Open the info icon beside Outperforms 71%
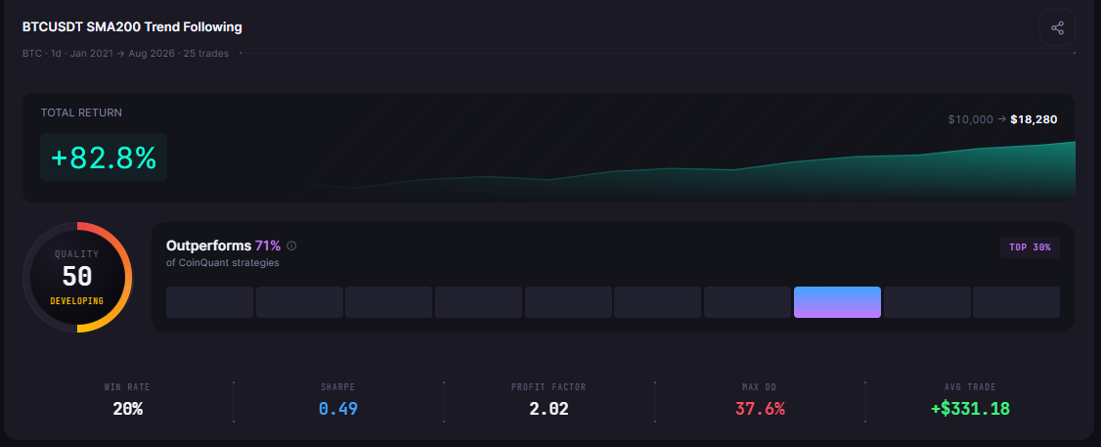This screenshot has height=447, width=1101. coord(291,246)
